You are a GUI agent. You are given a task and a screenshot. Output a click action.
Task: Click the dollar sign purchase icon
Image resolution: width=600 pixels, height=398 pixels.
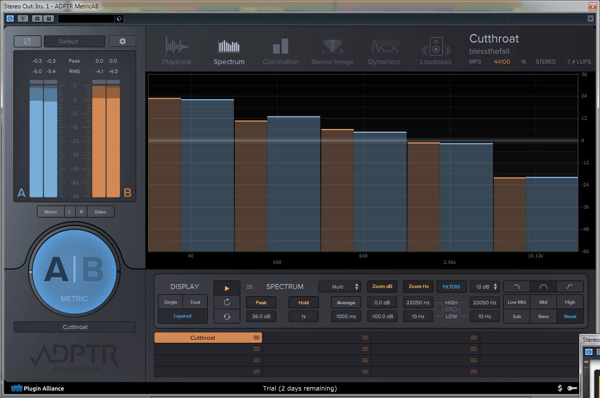coord(560,389)
